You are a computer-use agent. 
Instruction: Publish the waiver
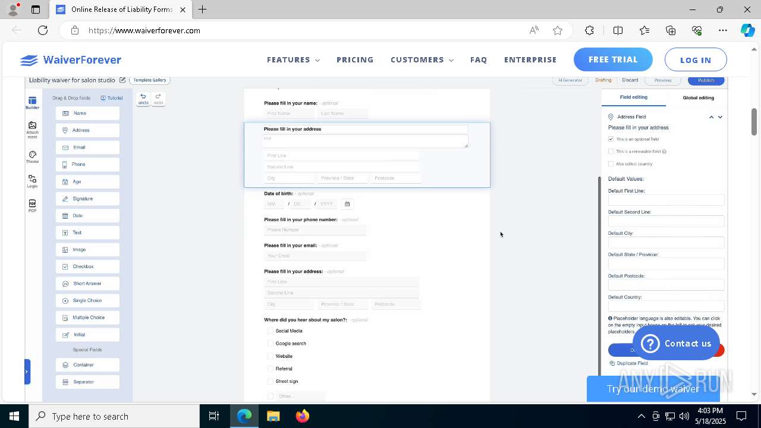click(706, 80)
